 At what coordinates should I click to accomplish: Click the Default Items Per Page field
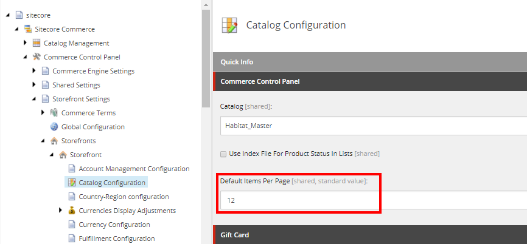(x=374, y=200)
